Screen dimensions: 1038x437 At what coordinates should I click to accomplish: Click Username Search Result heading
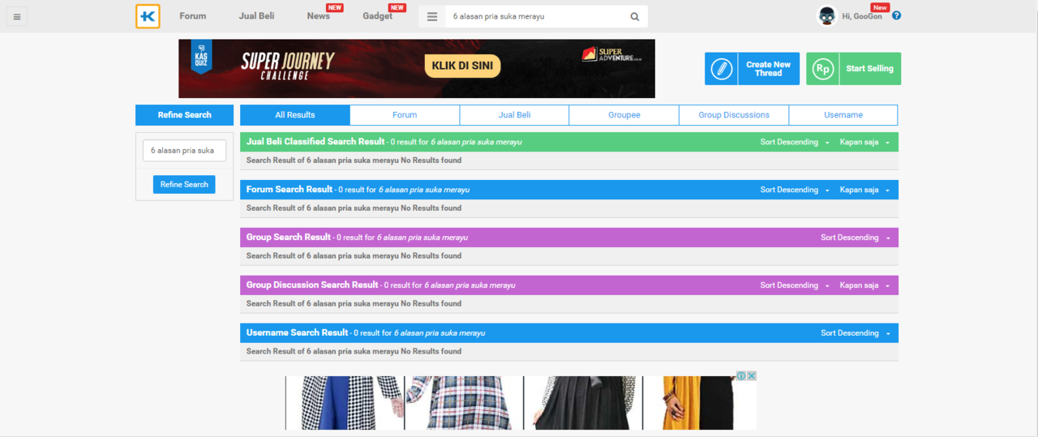pyautogui.click(x=297, y=333)
